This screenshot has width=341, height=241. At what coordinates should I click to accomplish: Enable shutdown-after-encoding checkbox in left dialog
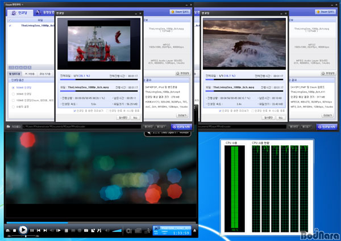[x=107, y=111]
